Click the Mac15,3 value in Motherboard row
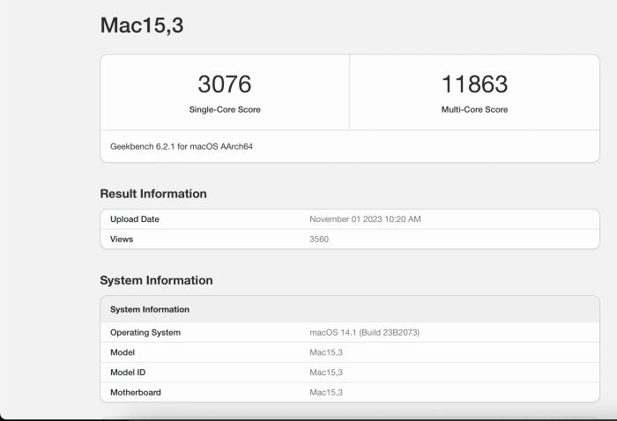The width and height of the screenshot is (617, 421). pyautogui.click(x=325, y=392)
